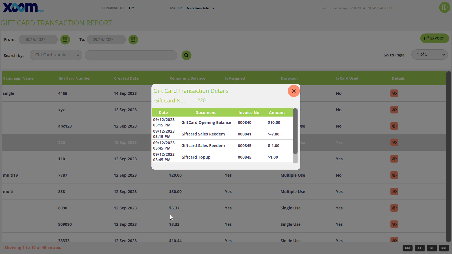View details for gift card 4455
This screenshot has height=254, width=452.
point(394,93)
